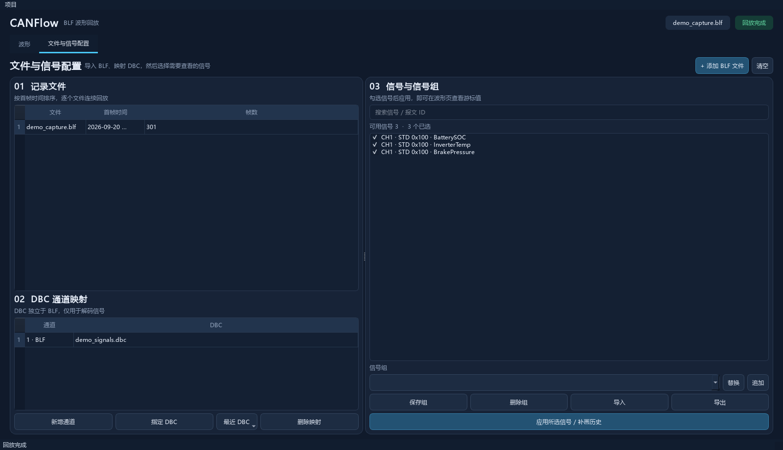The height and width of the screenshot is (450, 783).
Task: Click the 回放完成 status badge
Action: 754,23
